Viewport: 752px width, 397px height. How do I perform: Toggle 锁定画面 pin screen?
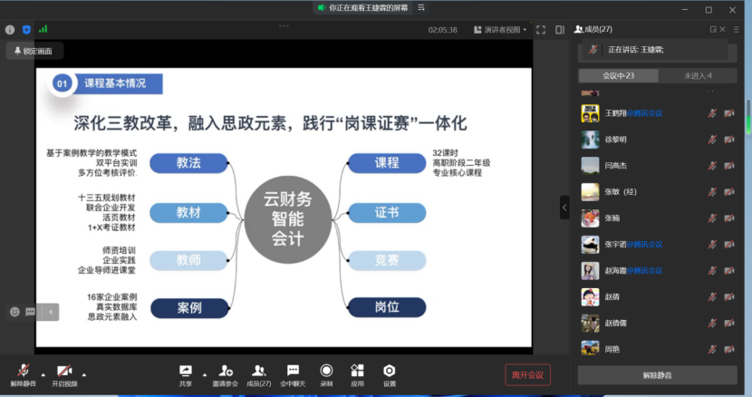pyautogui.click(x=34, y=52)
